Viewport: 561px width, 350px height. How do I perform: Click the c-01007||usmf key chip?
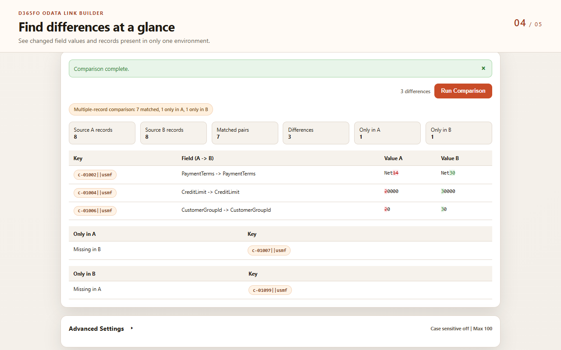[269, 250]
